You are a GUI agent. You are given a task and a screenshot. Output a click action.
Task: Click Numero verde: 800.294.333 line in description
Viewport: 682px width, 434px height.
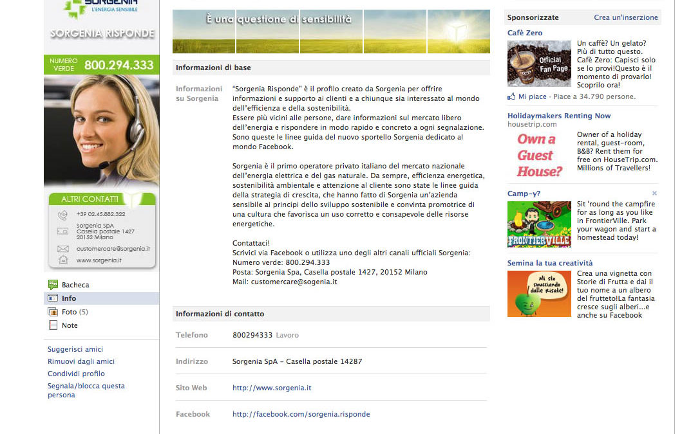point(281,262)
